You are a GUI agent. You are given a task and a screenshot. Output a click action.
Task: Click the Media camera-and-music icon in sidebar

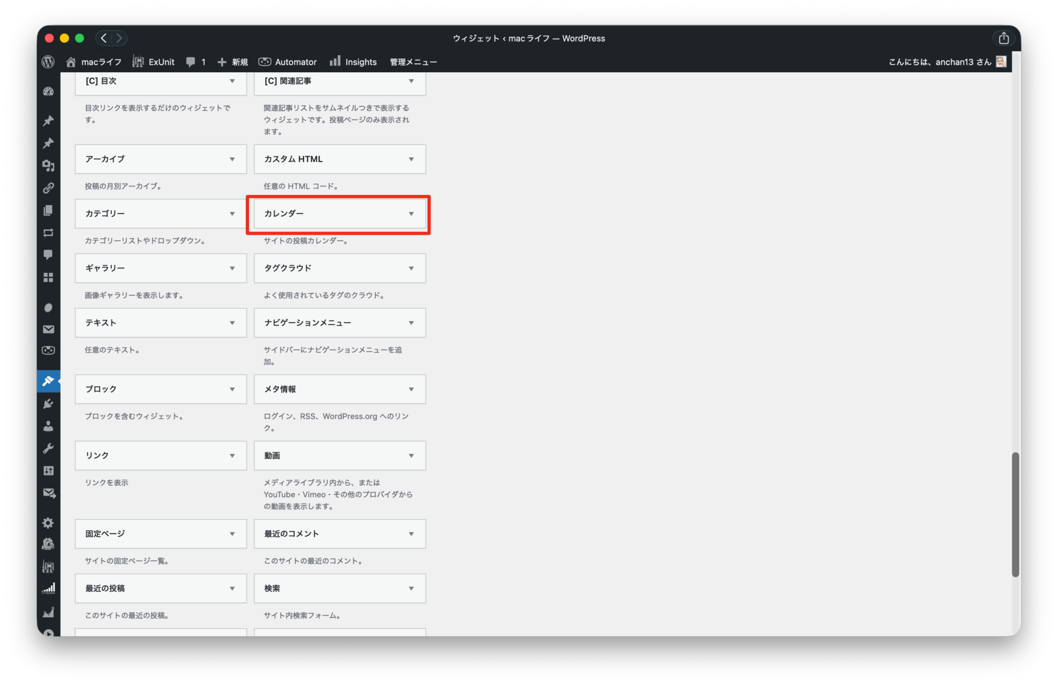48,165
